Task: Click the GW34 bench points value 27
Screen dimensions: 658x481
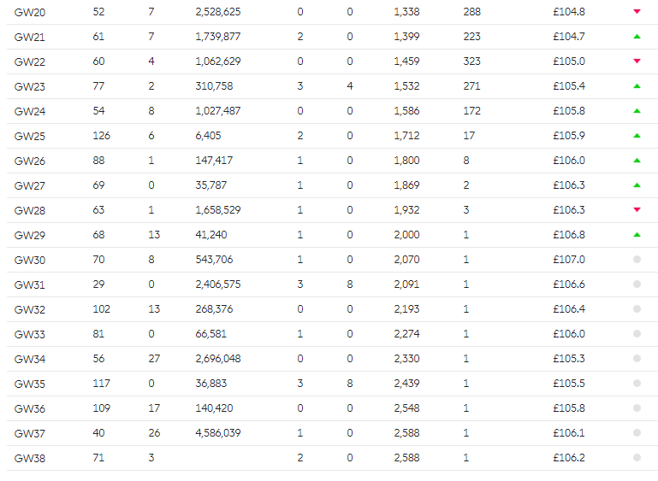Action: [154, 359]
